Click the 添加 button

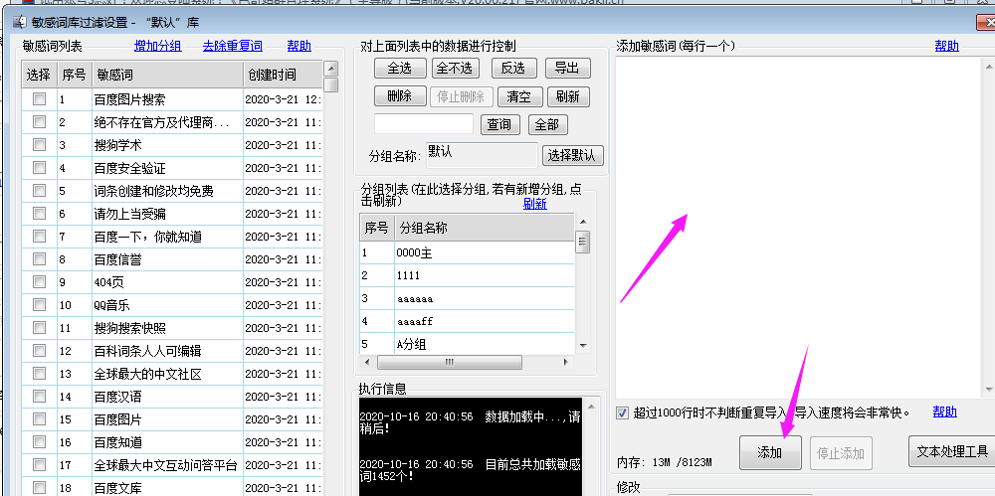coord(770,452)
